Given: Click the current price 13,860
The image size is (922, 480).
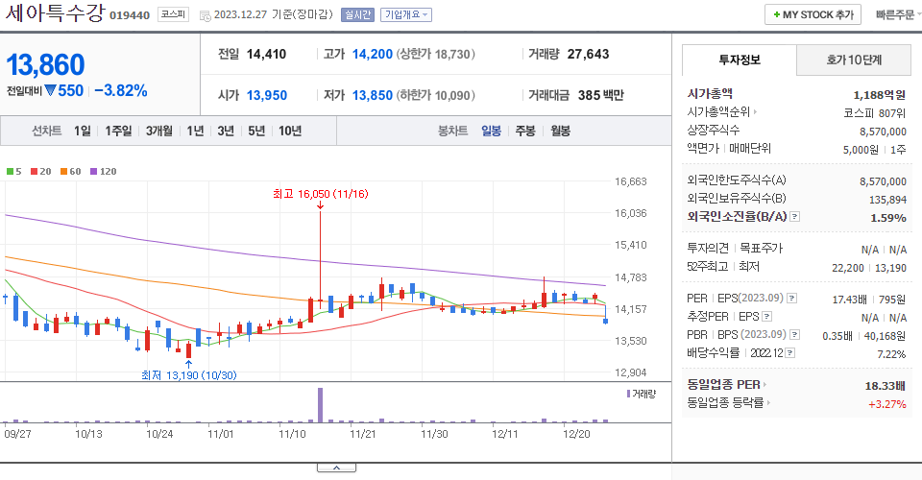Looking at the screenshot, I should tap(45, 64).
